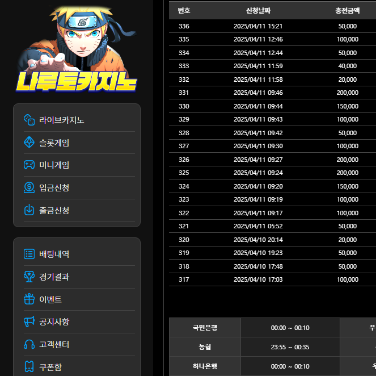This screenshot has width=376, height=376.
Task: Select the mini game (미니게임) controller icon
Action: pyautogui.click(x=29, y=165)
